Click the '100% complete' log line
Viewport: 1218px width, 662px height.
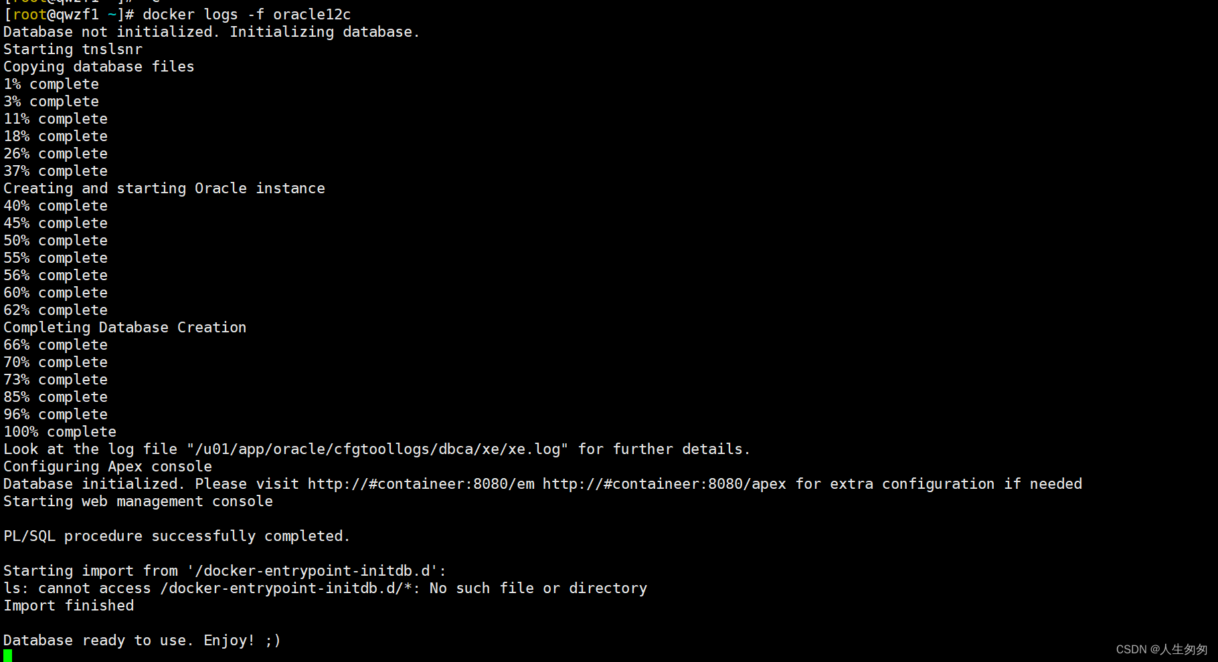point(60,432)
